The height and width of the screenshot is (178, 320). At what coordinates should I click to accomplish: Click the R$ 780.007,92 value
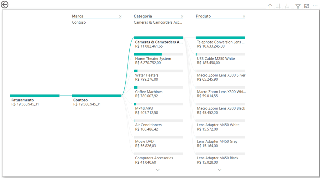click(x=147, y=96)
